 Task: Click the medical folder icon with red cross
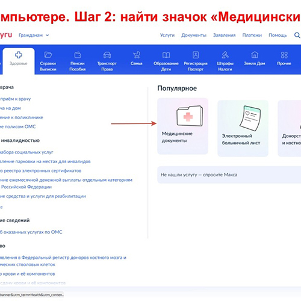pos(190,116)
